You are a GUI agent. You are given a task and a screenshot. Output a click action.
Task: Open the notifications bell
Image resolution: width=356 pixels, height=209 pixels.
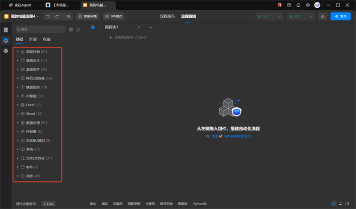coord(299,5)
